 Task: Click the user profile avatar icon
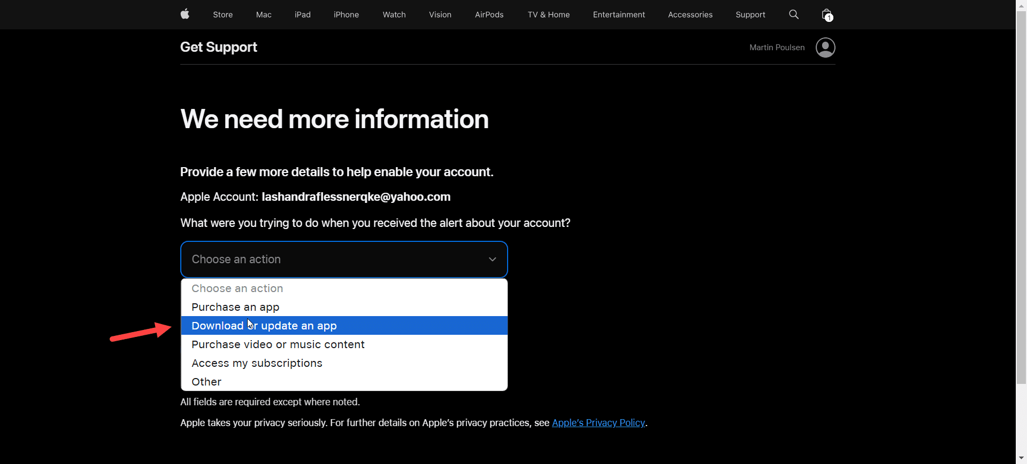[x=825, y=48]
